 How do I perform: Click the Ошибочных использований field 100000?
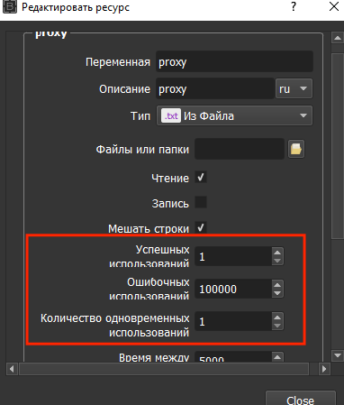tap(233, 289)
